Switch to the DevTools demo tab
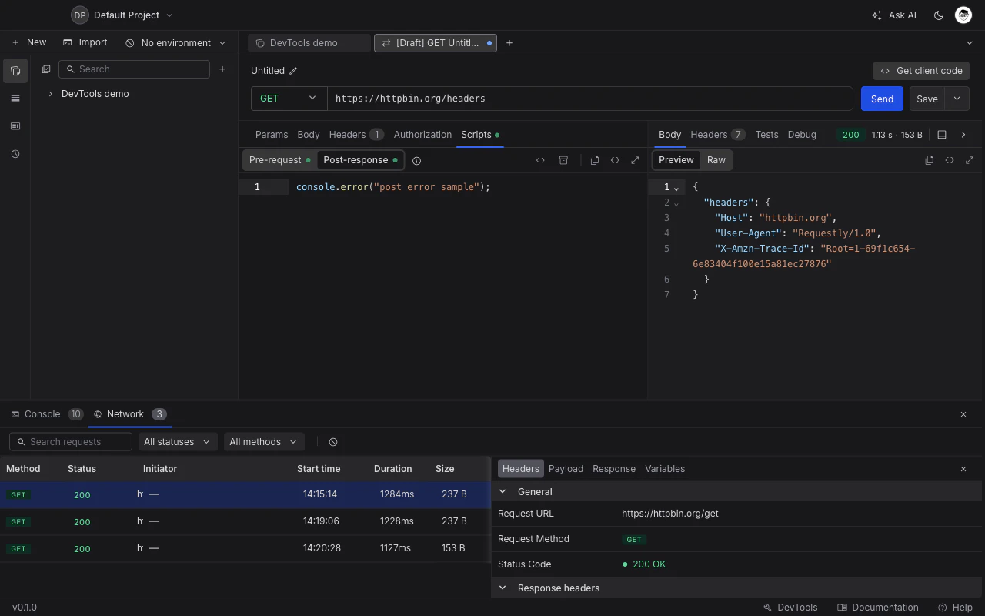985x616 pixels. 309,43
